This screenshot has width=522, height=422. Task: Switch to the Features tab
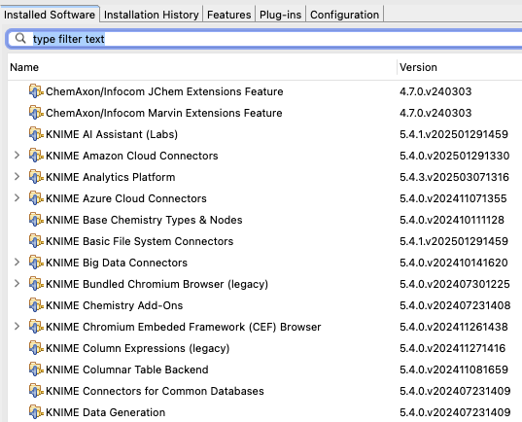point(229,15)
